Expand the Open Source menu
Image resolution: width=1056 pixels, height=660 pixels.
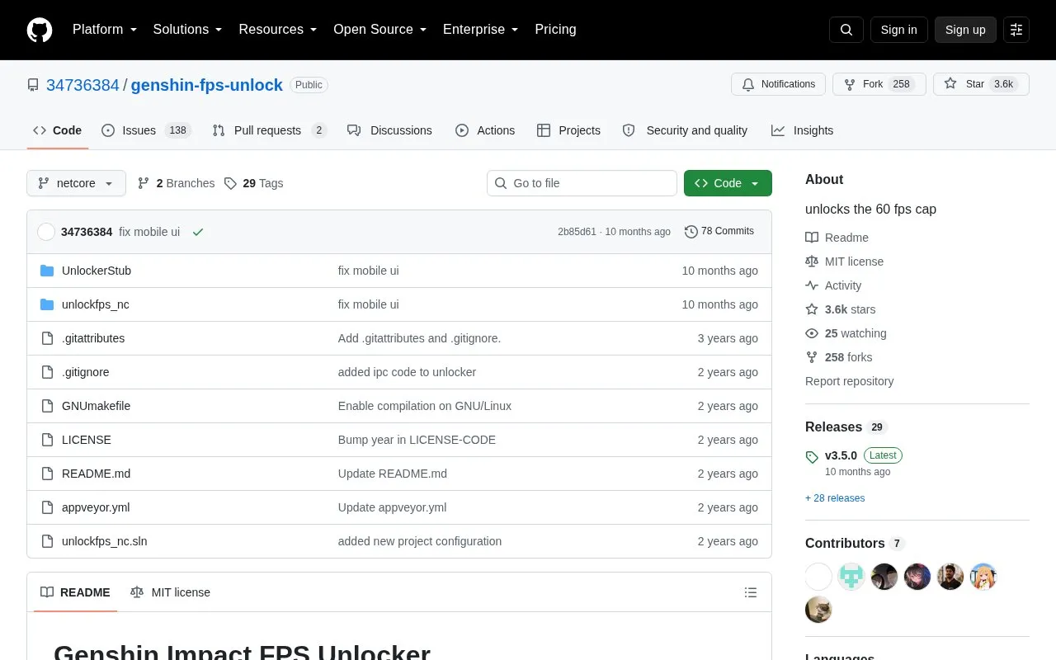click(x=380, y=30)
